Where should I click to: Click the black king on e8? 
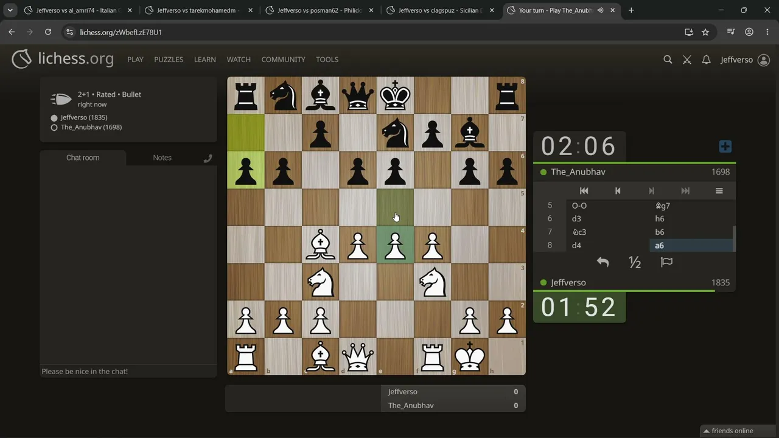396,96
